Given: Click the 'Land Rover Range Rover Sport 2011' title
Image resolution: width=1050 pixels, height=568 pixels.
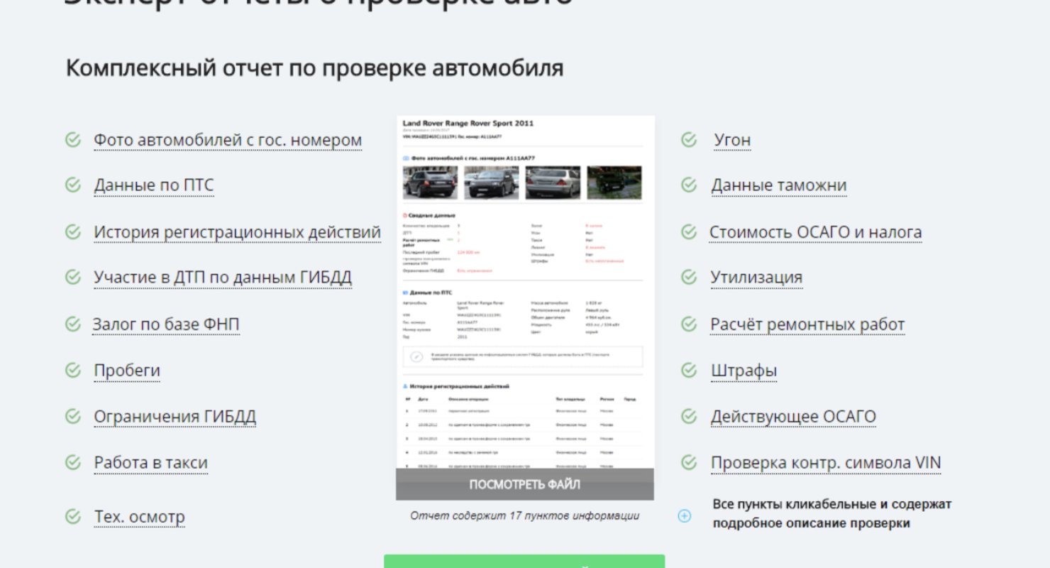Looking at the screenshot, I should tap(468, 123).
